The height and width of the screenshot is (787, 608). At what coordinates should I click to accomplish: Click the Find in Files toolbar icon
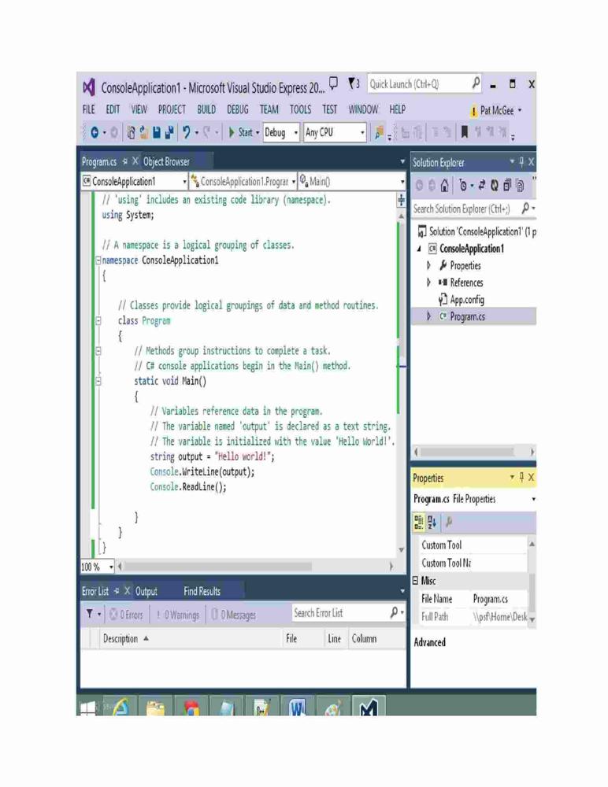[x=379, y=132]
